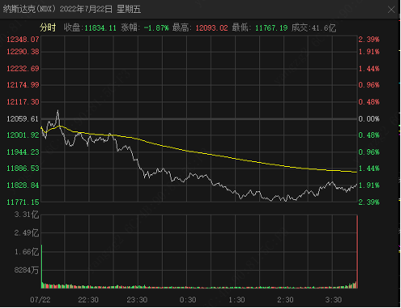This screenshot has height=308, width=401.
Task: Click price axis label 11771.15
Action: 23,202
